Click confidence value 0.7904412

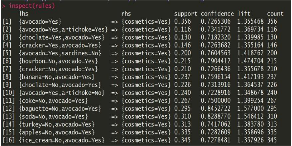215,61
